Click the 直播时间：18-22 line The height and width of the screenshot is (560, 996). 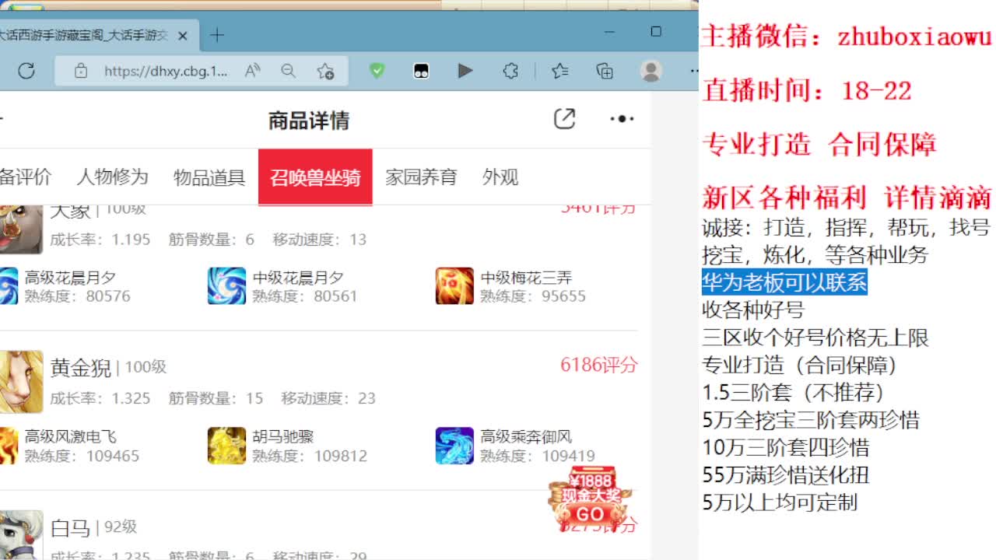point(807,91)
